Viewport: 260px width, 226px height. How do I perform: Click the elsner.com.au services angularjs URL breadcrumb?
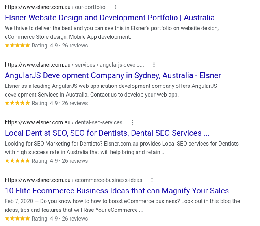point(74,65)
